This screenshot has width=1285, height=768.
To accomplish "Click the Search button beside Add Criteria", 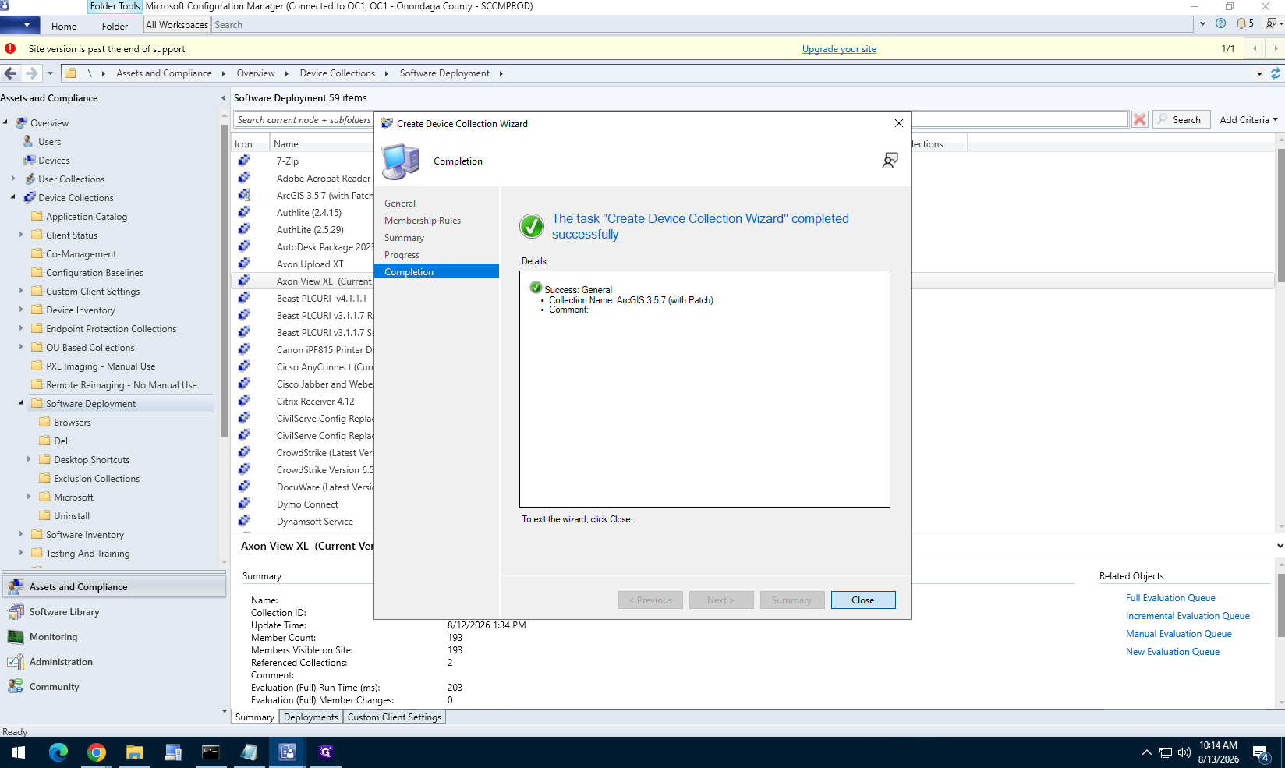I will (1181, 119).
